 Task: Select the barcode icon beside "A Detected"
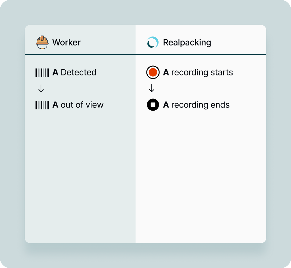[42, 73]
